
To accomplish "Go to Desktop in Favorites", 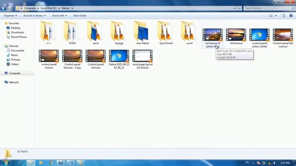I will point(15,28).
